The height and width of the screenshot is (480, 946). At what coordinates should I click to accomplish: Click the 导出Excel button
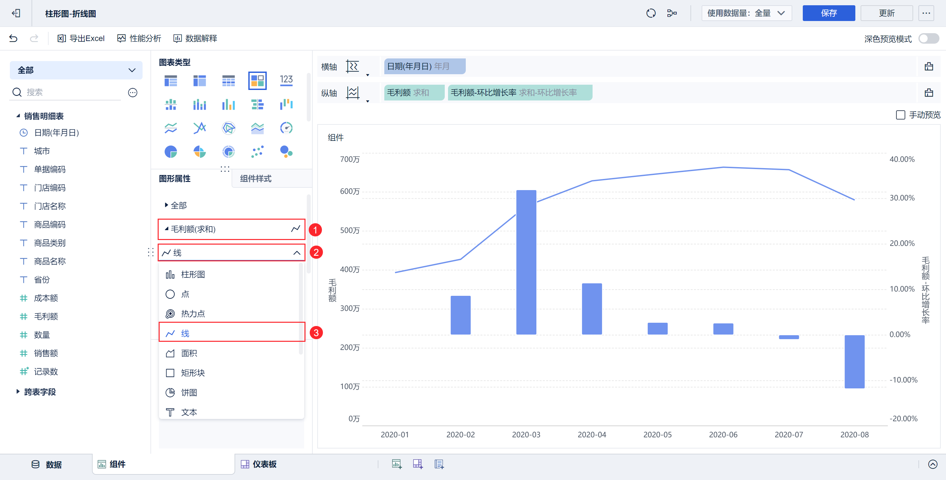(81, 38)
